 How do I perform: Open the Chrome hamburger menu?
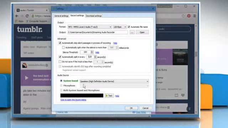pyautogui.click(x=195, y=16)
